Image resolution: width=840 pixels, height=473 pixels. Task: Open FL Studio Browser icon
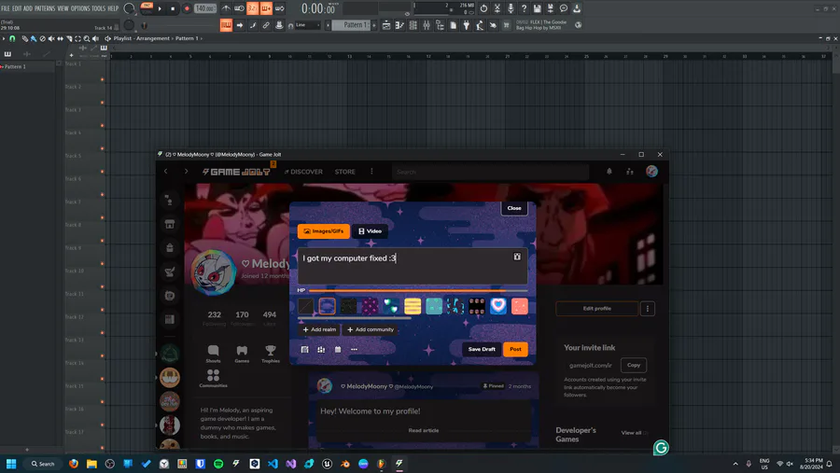440,25
